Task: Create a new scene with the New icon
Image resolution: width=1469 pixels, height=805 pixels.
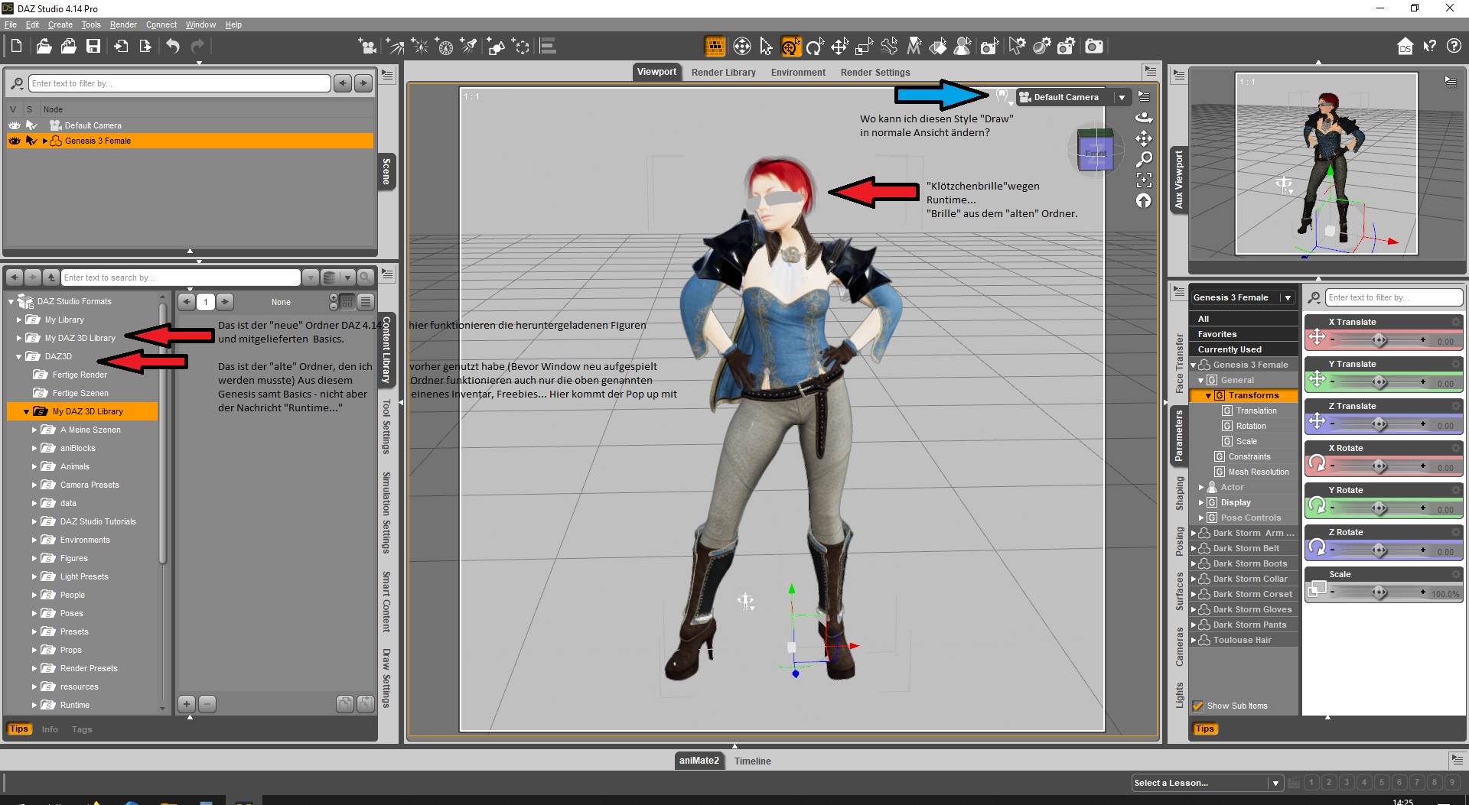Action: click(x=16, y=47)
